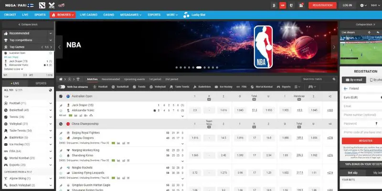
Task: Open the ICC cricket icon in header
Action: coord(52,5)
